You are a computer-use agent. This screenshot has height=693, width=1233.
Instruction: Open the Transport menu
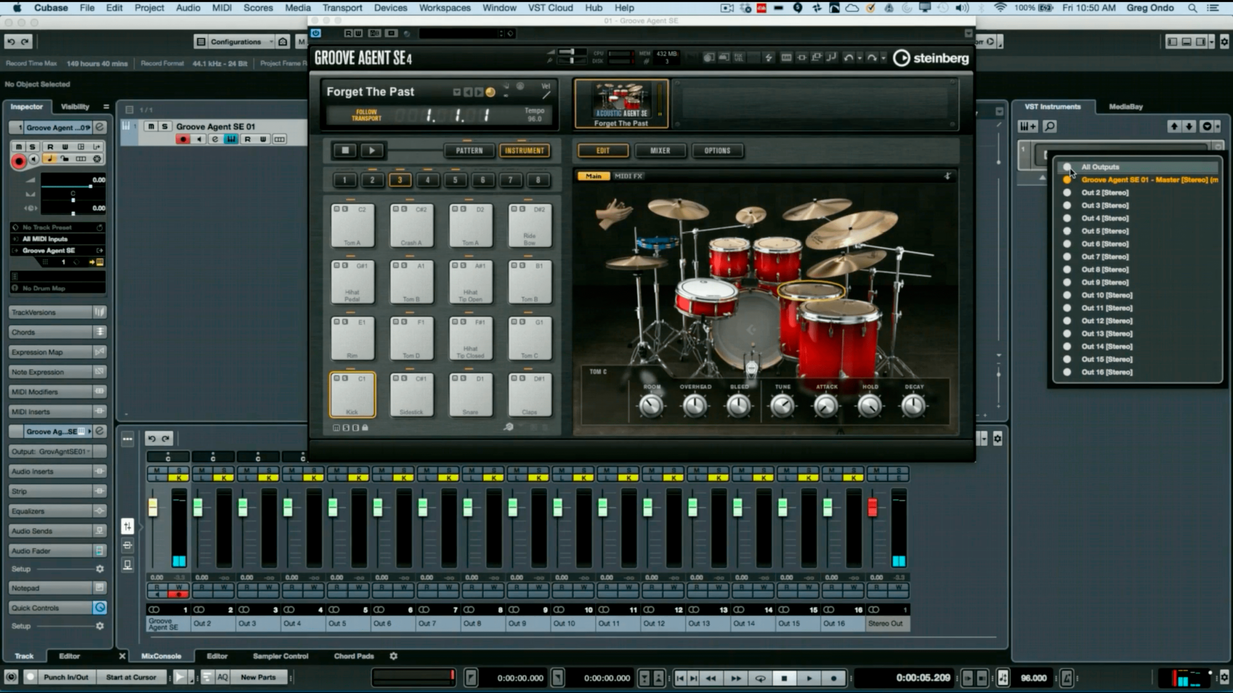click(x=342, y=8)
